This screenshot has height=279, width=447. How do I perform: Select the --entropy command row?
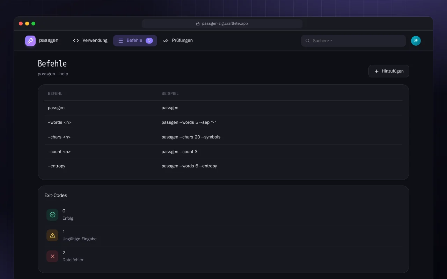coord(223,166)
